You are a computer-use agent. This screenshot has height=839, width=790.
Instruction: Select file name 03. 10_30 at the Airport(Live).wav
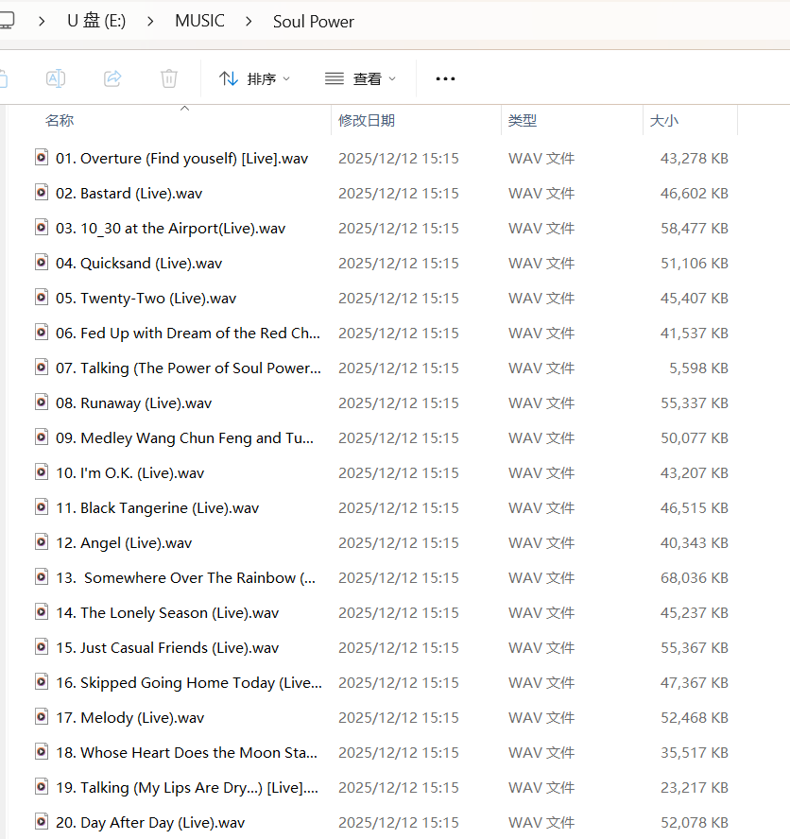[171, 229]
